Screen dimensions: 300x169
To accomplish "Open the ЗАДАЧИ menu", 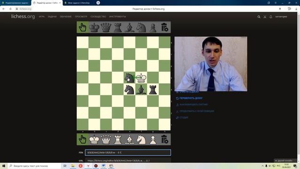I will click(x=52, y=17).
